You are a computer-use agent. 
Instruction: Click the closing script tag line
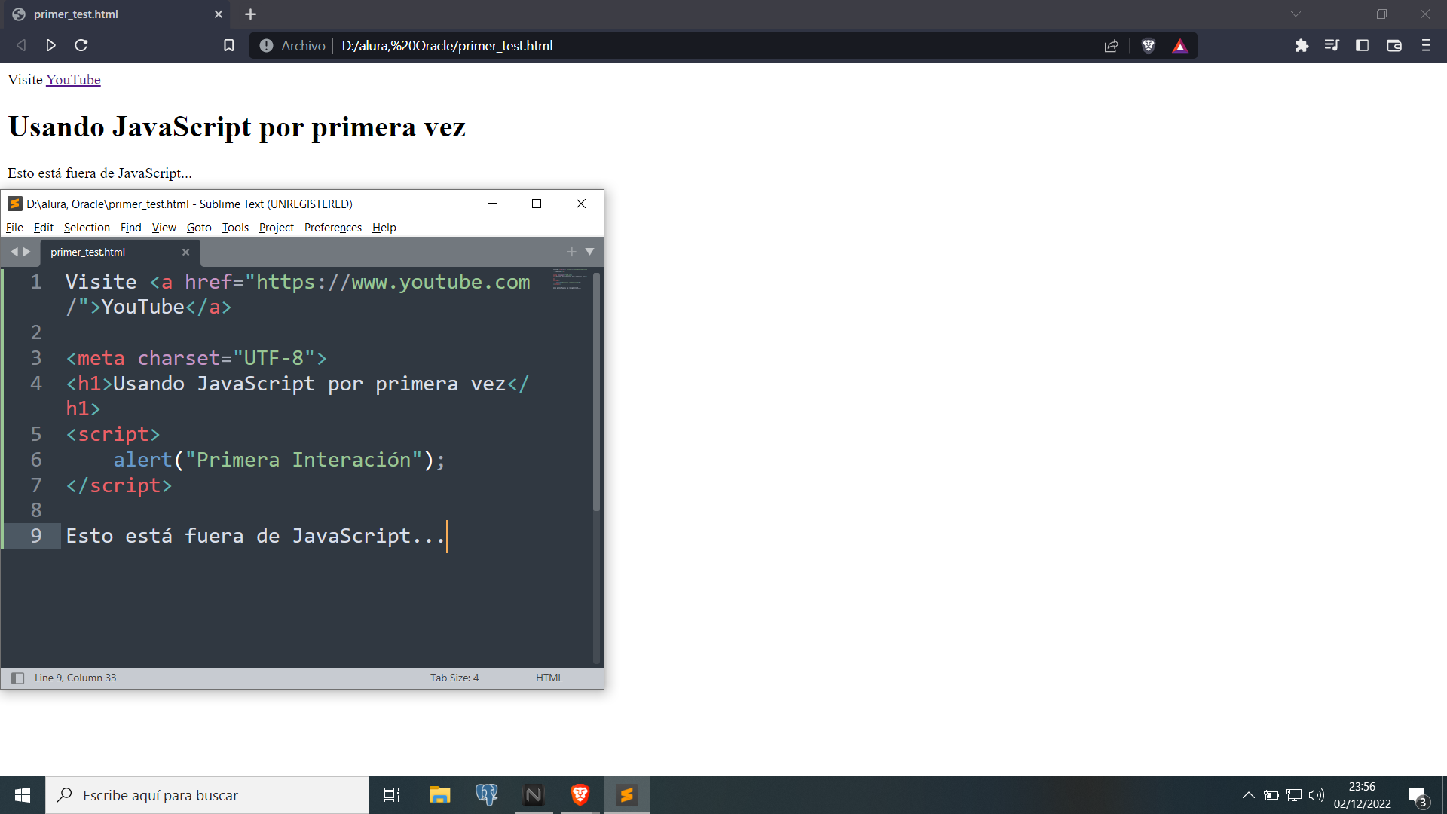119,485
